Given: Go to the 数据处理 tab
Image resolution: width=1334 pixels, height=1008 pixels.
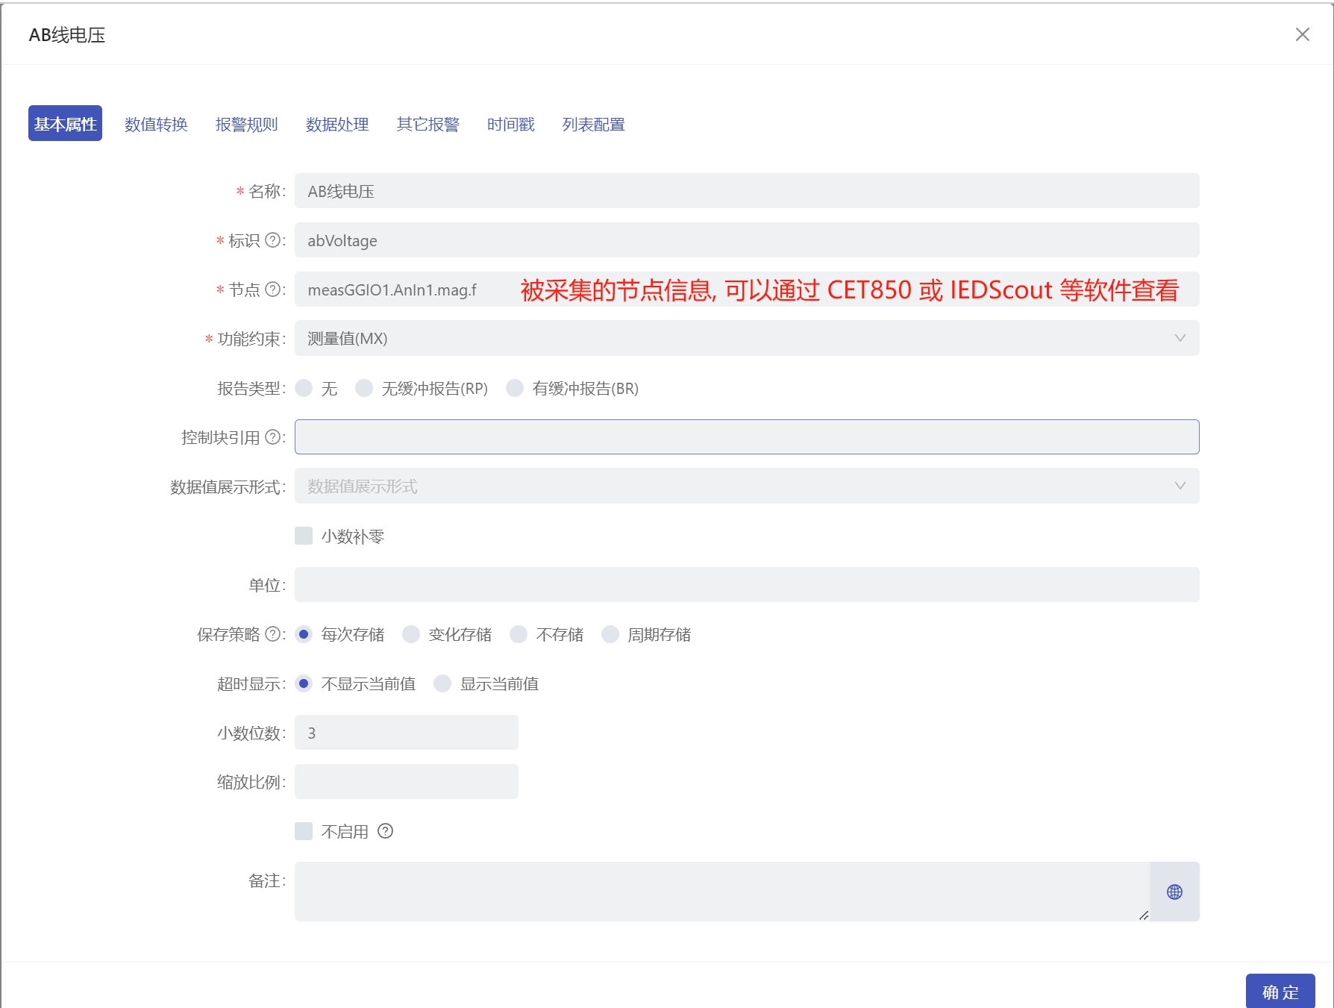Looking at the screenshot, I should 337,124.
